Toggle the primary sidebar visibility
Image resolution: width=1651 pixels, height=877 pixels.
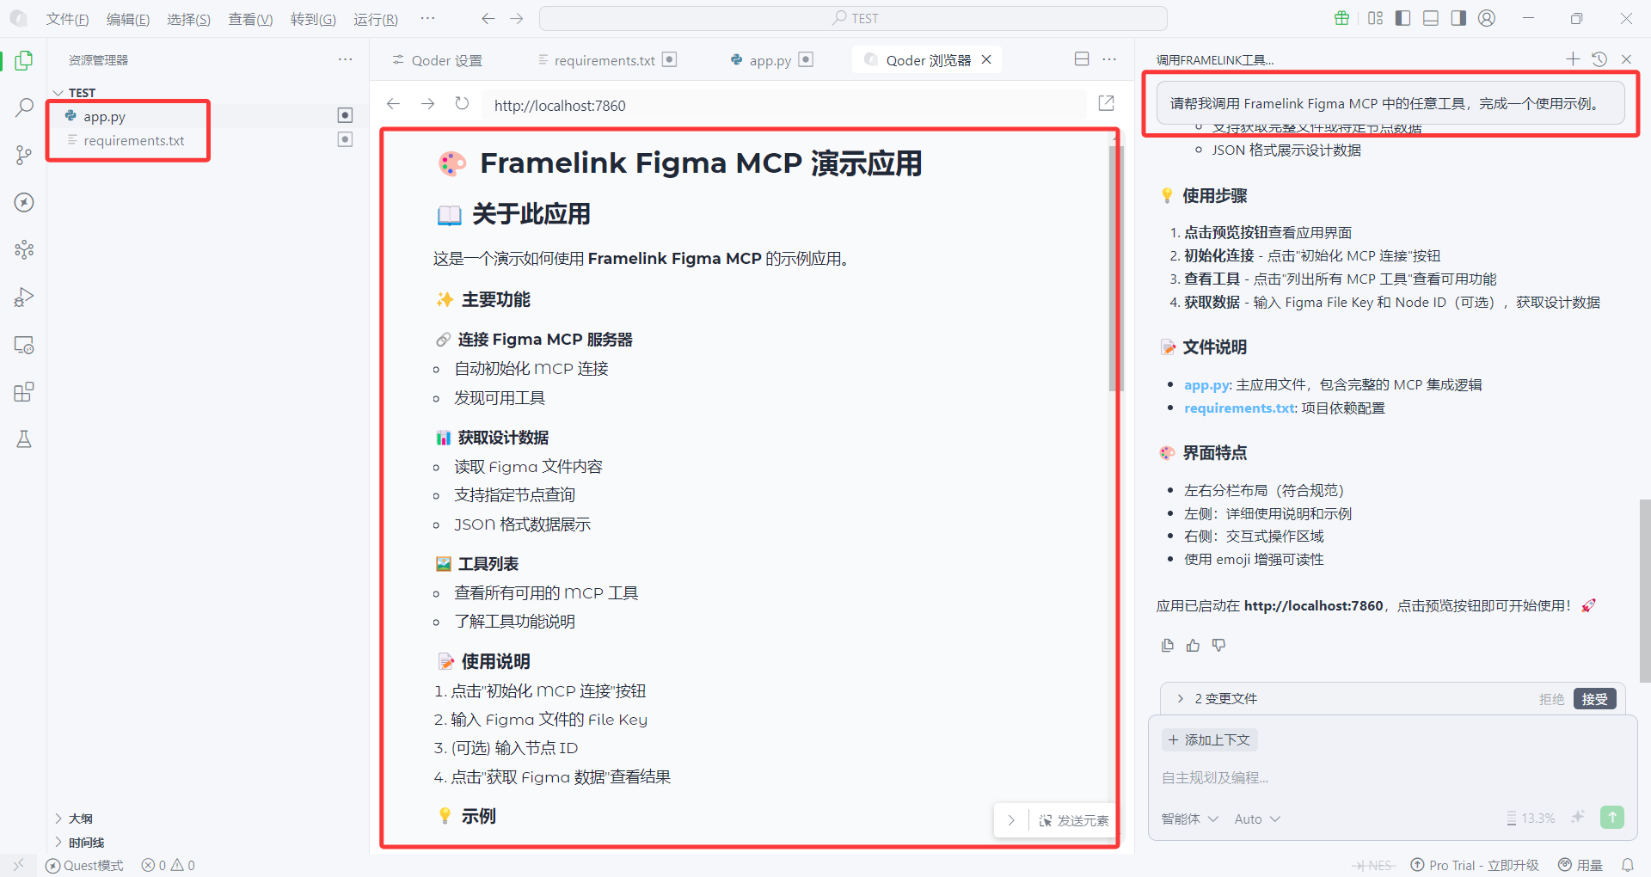tap(1402, 17)
